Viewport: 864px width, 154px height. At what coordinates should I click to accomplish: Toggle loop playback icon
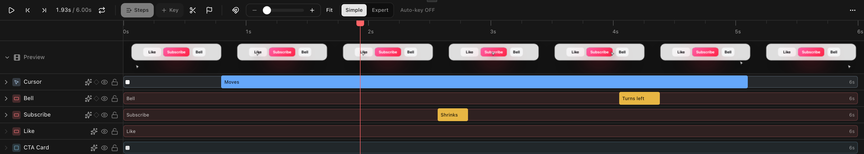tap(102, 10)
